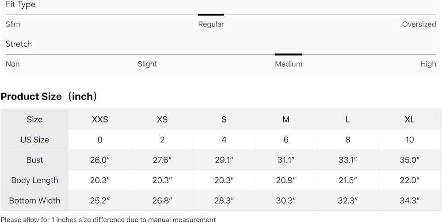
Task: Click the Product Size (inch) heading
Action: [x=49, y=97]
